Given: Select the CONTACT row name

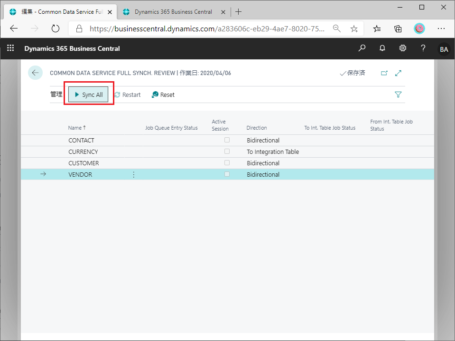Looking at the screenshot, I should 81,140.
